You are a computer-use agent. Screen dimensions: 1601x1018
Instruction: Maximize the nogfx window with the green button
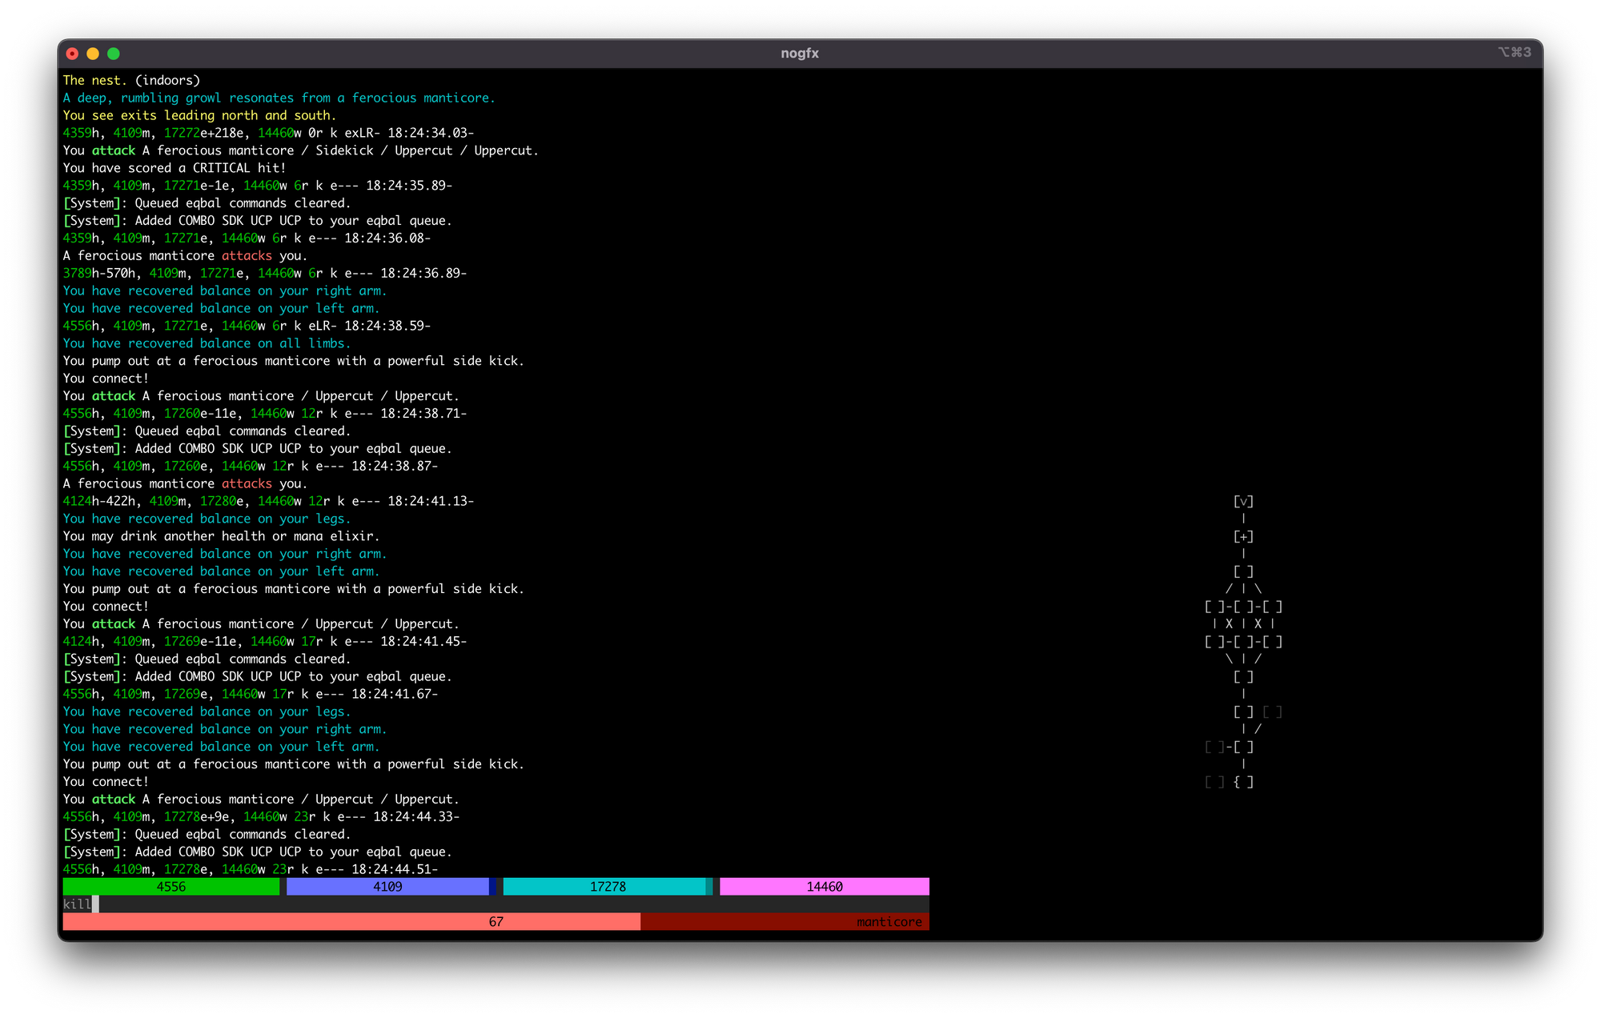[x=114, y=54]
